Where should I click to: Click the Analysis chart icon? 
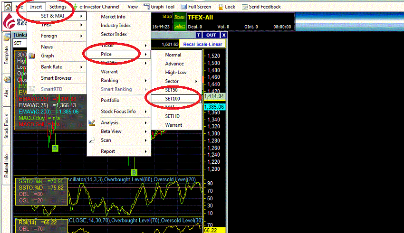pos(92,123)
